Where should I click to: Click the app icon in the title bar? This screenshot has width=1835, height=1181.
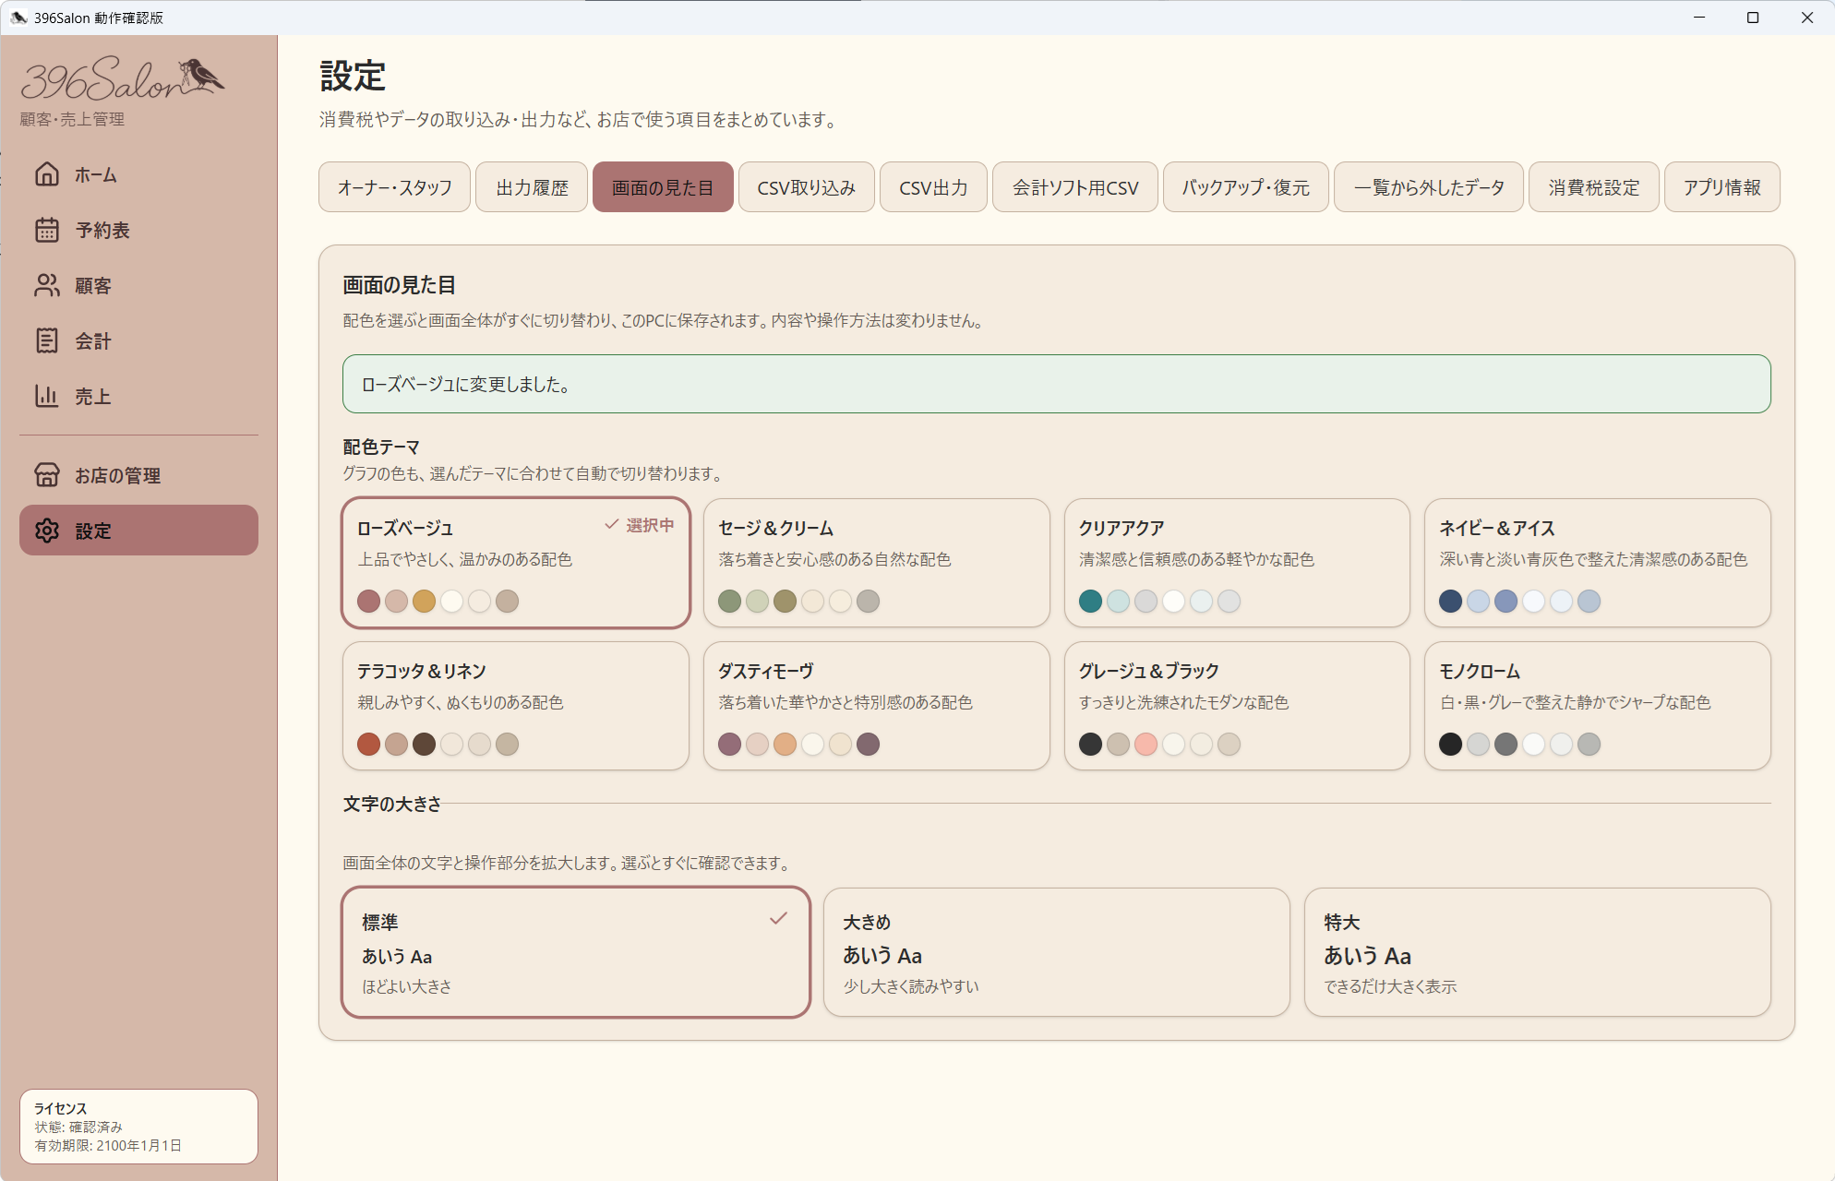(18, 18)
